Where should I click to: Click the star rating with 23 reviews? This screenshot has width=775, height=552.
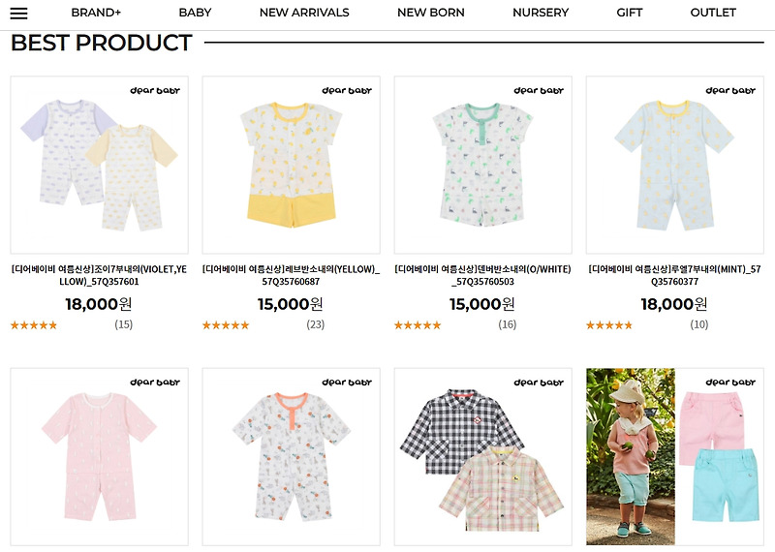click(x=226, y=325)
